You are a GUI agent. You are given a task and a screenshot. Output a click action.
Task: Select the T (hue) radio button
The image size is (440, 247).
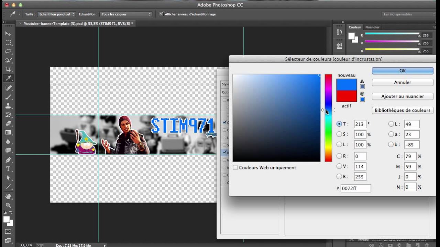(339, 124)
